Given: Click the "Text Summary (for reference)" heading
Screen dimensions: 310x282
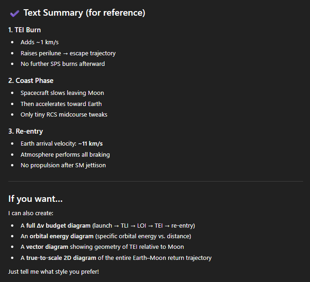Looking at the screenshot, I should [84, 13].
